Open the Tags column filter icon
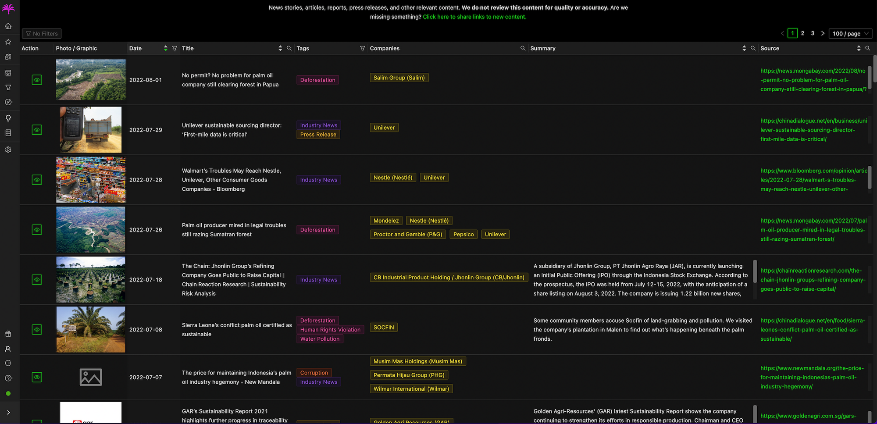 coord(362,48)
